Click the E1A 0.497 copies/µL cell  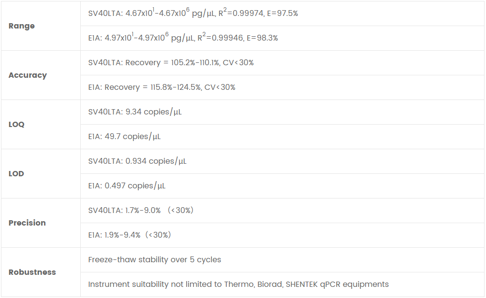tap(127, 186)
